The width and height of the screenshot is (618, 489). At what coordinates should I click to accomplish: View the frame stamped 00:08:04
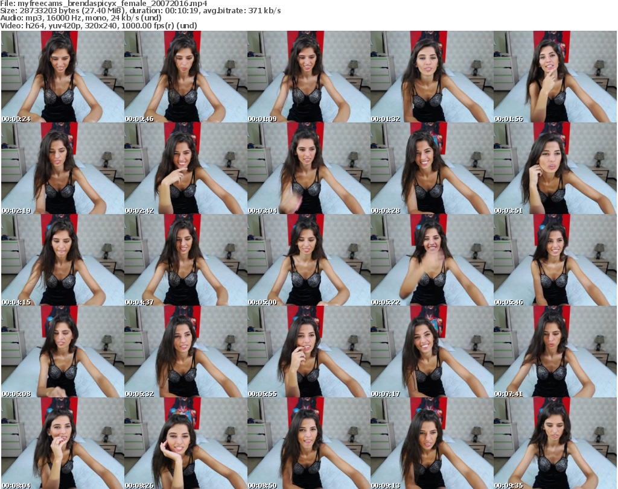pos(63,443)
